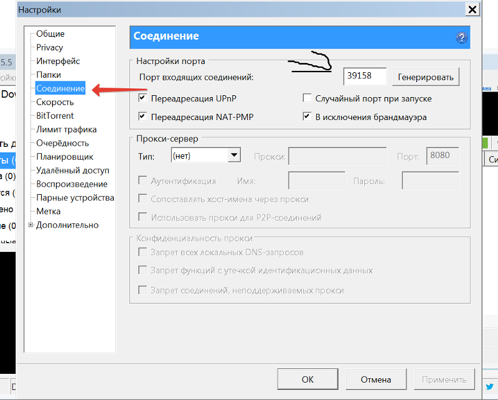
Task: Open the Privacy settings section
Action: pyautogui.click(x=50, y=47)
